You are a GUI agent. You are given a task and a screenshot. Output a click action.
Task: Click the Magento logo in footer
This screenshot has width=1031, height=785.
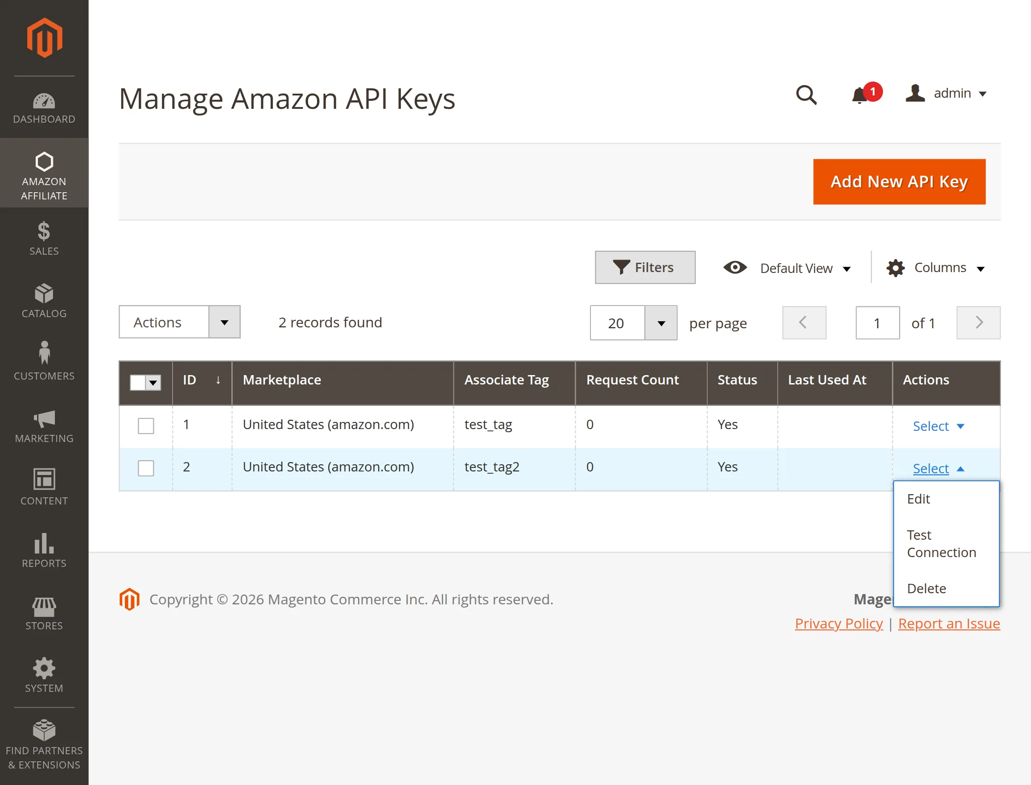coord(129,599)
